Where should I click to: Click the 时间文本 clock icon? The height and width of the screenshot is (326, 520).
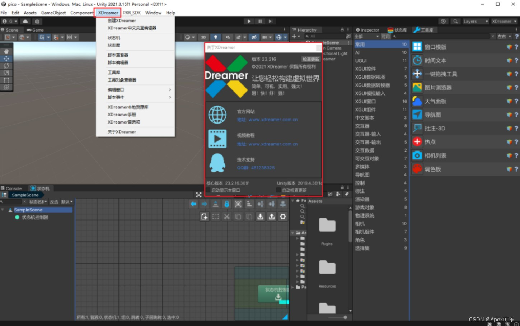click(x=417, y=60)
